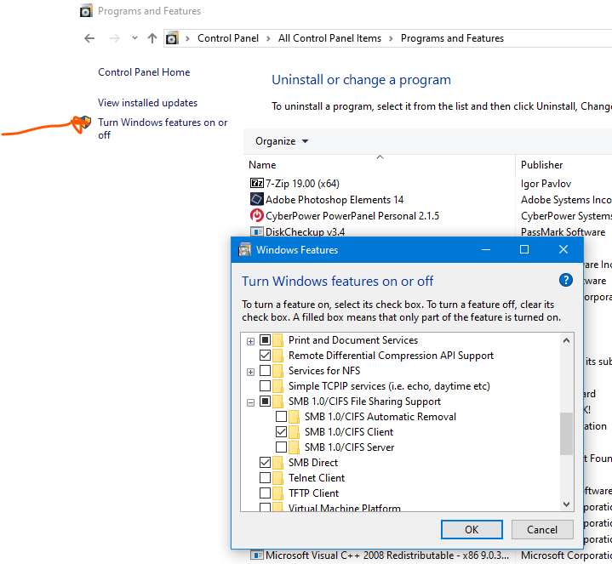Click the SMB Direct folder icon

pos(277,463)
